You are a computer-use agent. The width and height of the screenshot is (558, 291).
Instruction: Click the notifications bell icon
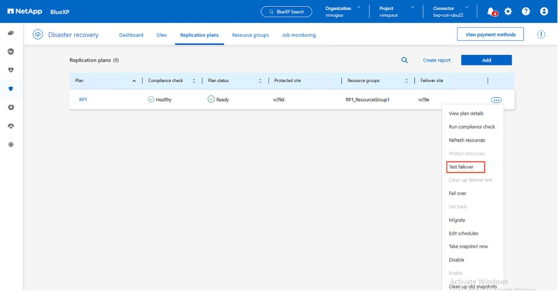tap(491, 11)
